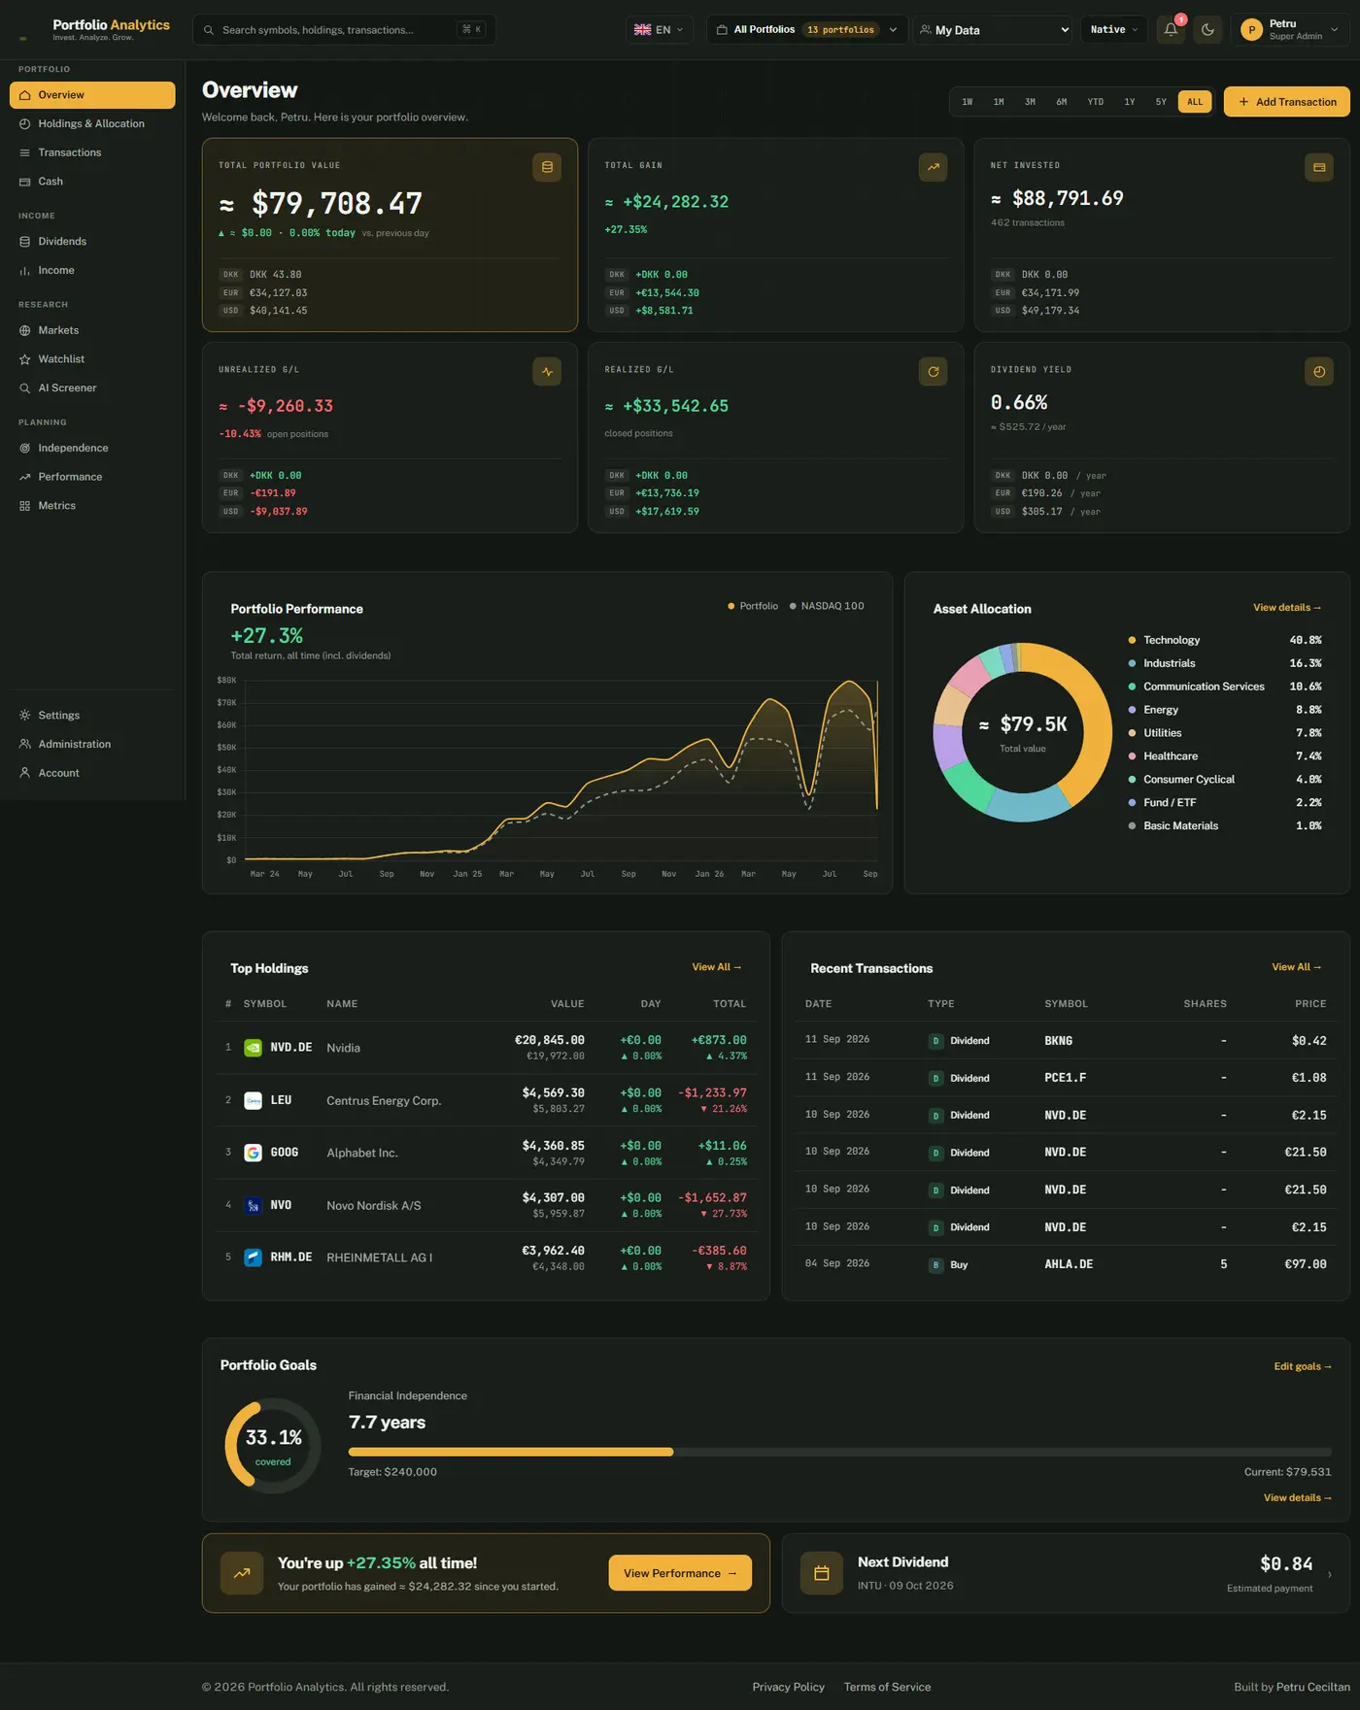Image resolution: width=1360 pixels, height=1710 pixels.
Task: Select the 1M time range
Action: [x=999, y=102]
